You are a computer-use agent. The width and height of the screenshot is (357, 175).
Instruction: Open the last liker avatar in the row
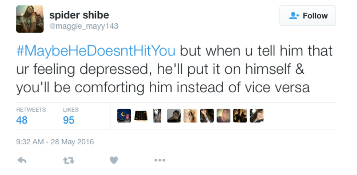(x=256, y=116)
